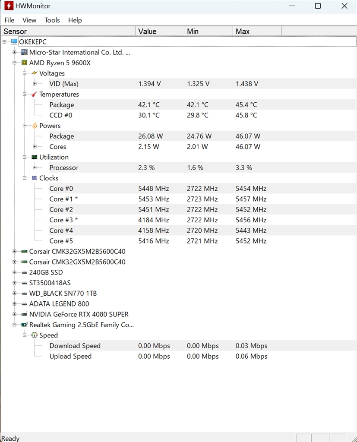The width and height of the screenshot is (357, 442).
Task: Select the Upload Speed row
Action: [x=202, y=356]
